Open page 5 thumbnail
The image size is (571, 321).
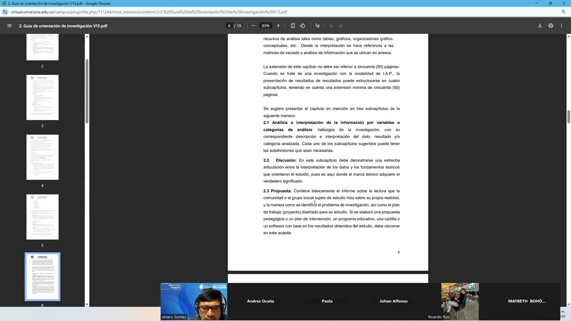pyautogui.click(x=42, y=217)
